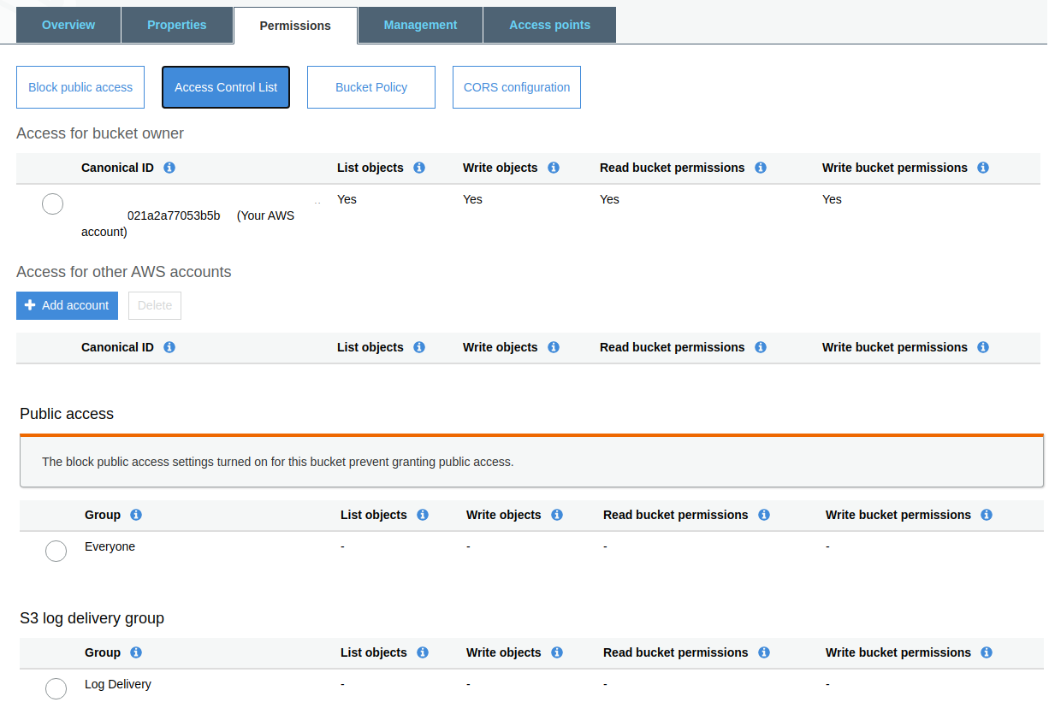Image resolution: width=1049 pixels, height=720 pixels.
Task: Click the block public access warning banner
Action: [531, 461]
